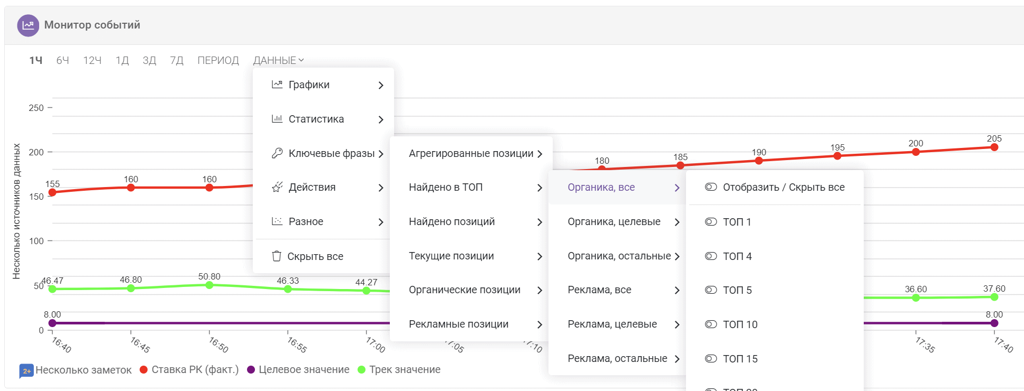1024x391 pixels.
Task: Click the red Ставка РК legend marker
Action: click(143, 370)
